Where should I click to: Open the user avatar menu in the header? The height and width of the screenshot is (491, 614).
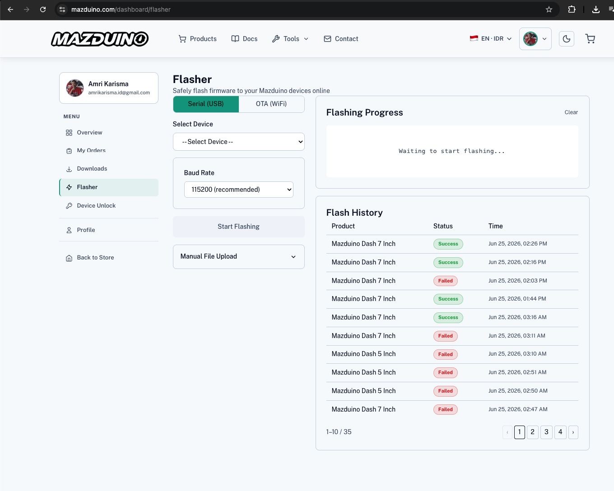tap(535, 39)
